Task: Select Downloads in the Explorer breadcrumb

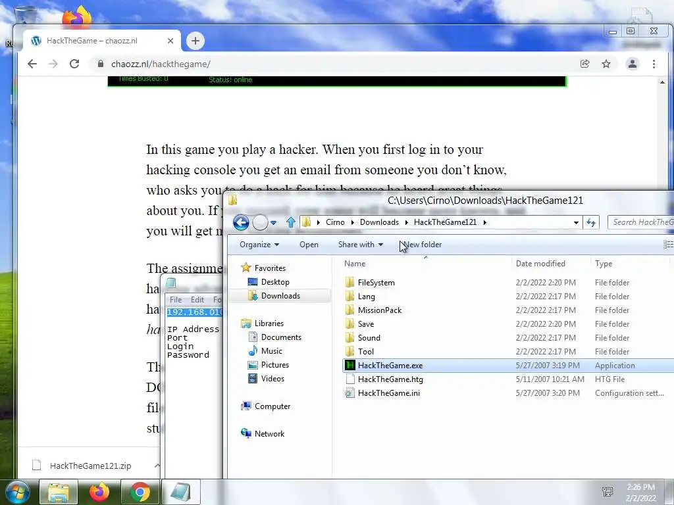Action: (x=379, y=222)
